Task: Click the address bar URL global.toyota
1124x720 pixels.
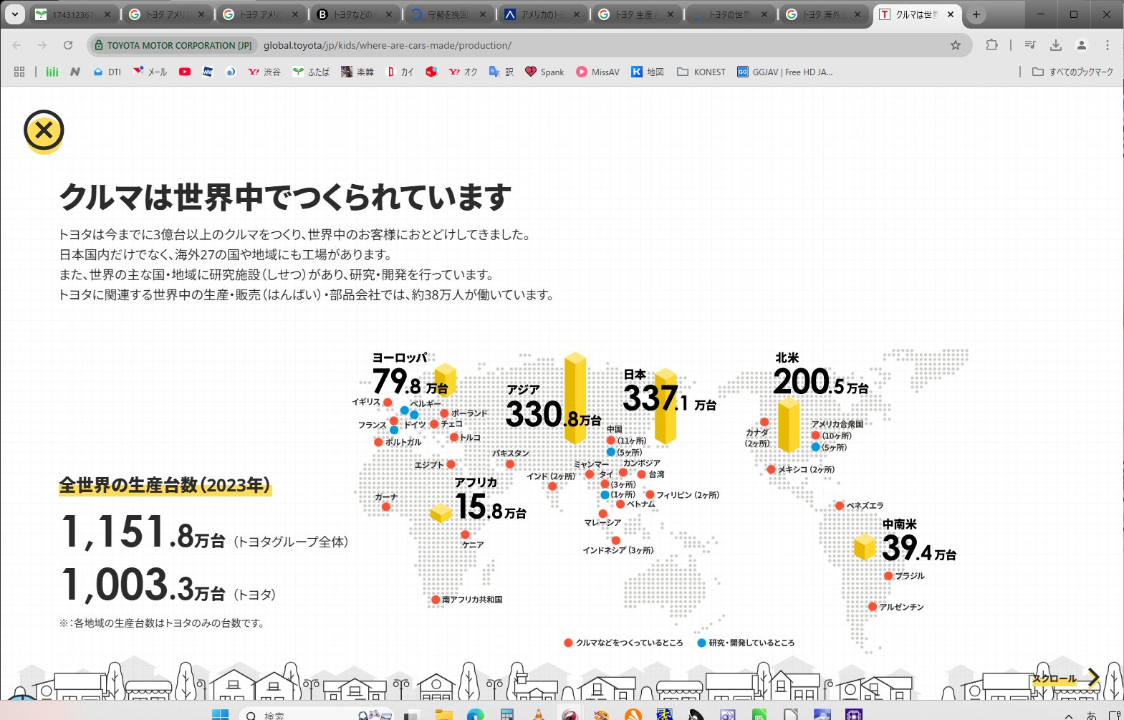Action: [387, 45]
